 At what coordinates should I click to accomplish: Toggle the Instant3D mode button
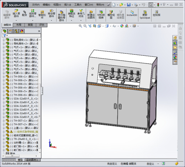[132, 13]
